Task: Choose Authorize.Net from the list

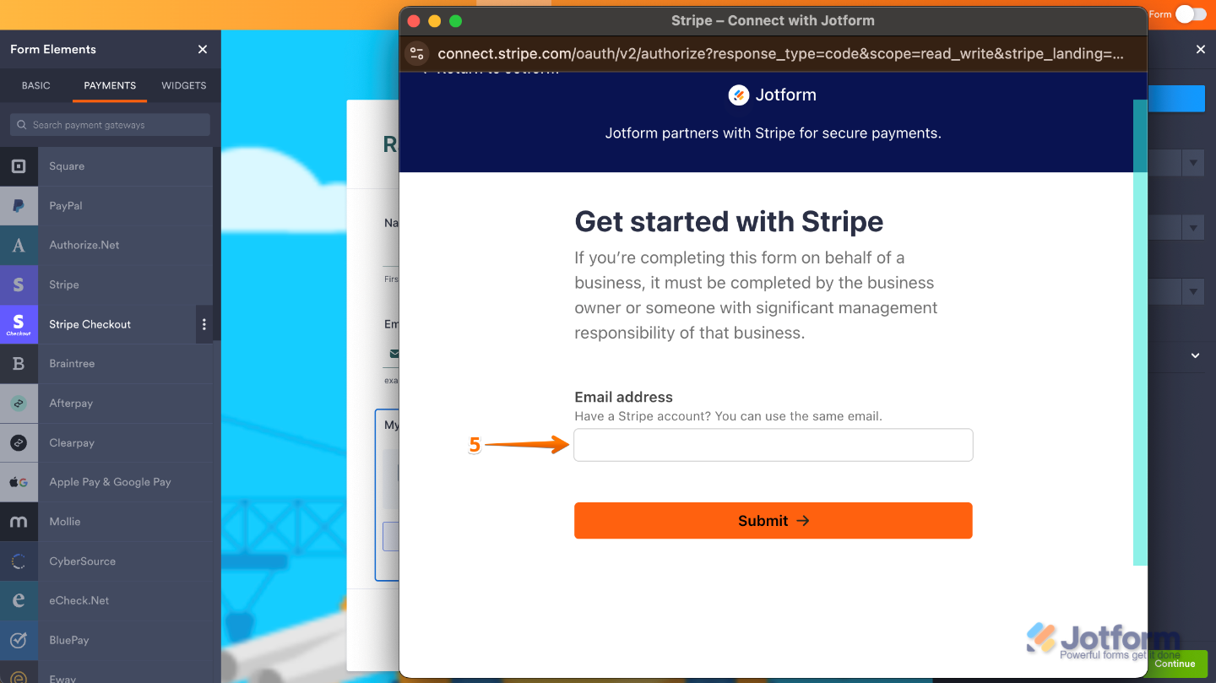Action: pyautogui.click(x=84, y=246)
